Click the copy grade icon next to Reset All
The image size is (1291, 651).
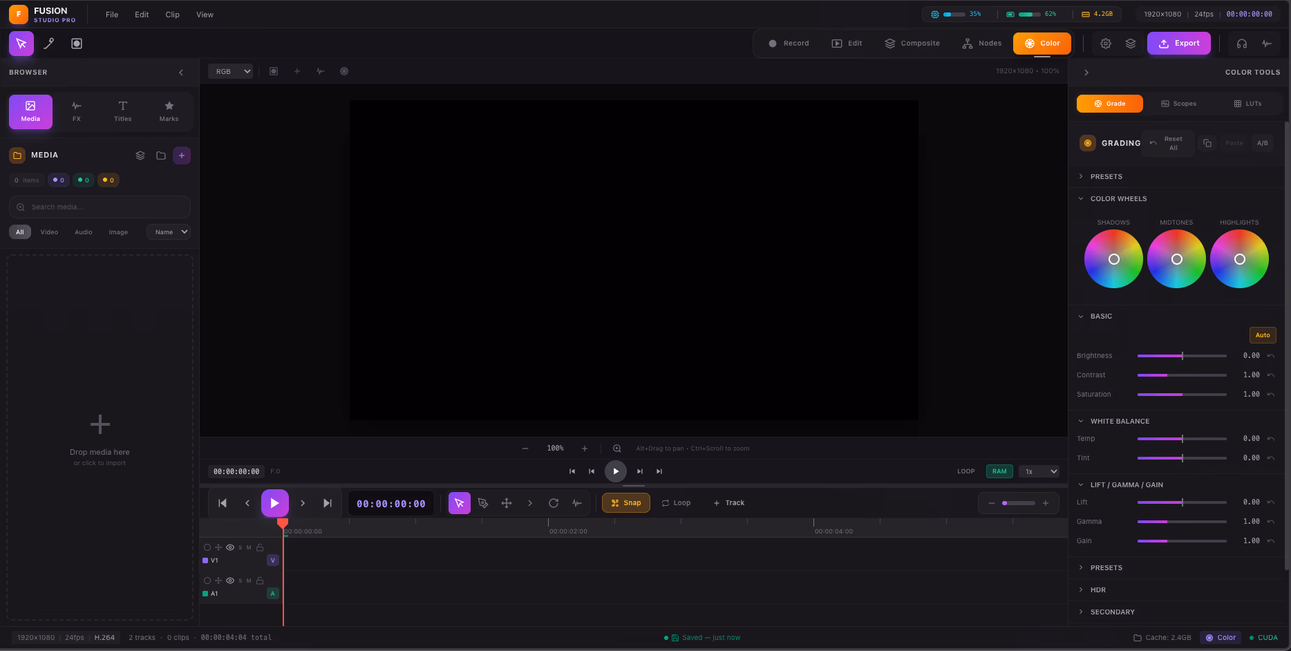point(1207,143)
